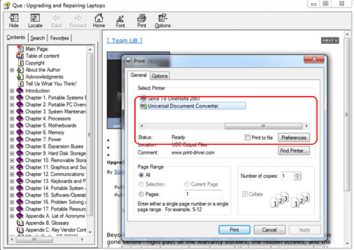Select Chapter 10. Removable Storage row
The width and height of the screenshot is (354, 250).
[56, 160]
